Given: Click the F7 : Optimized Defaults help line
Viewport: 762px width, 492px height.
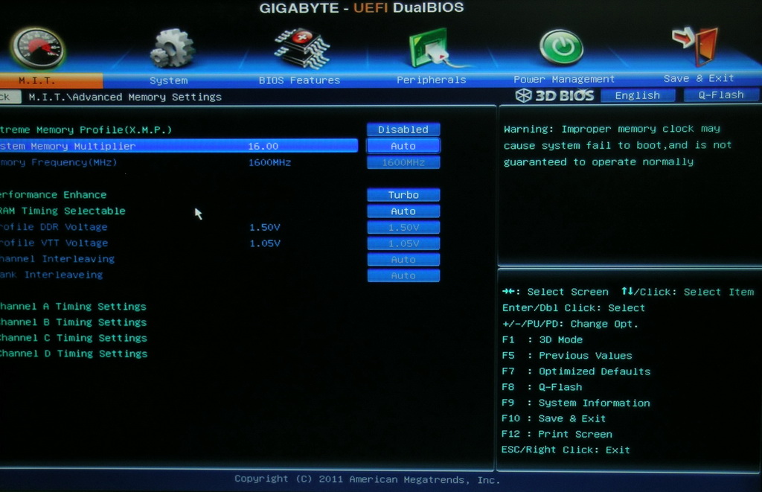Looking at the screenshot, I should [576, 371].
